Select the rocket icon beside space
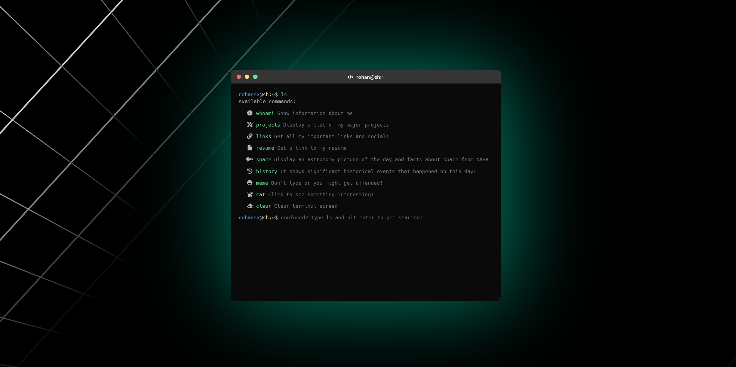This screenshot has width=736, height=367. click(250, 159)
